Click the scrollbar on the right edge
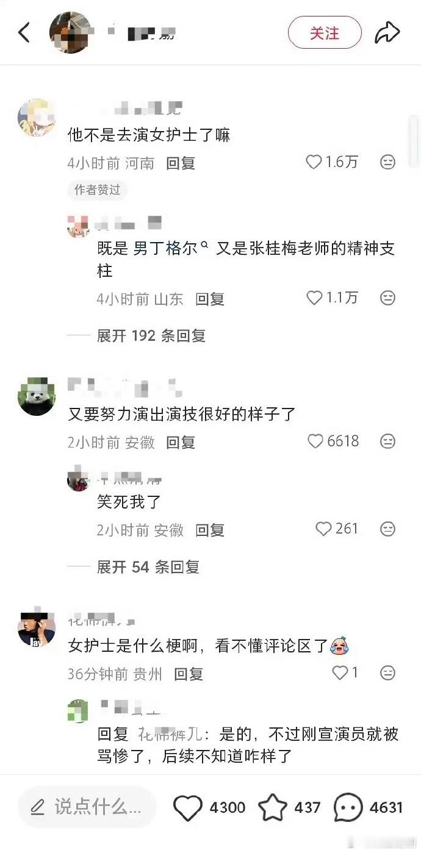This screenshot has height=853, width=421. (x=414, y=141)
